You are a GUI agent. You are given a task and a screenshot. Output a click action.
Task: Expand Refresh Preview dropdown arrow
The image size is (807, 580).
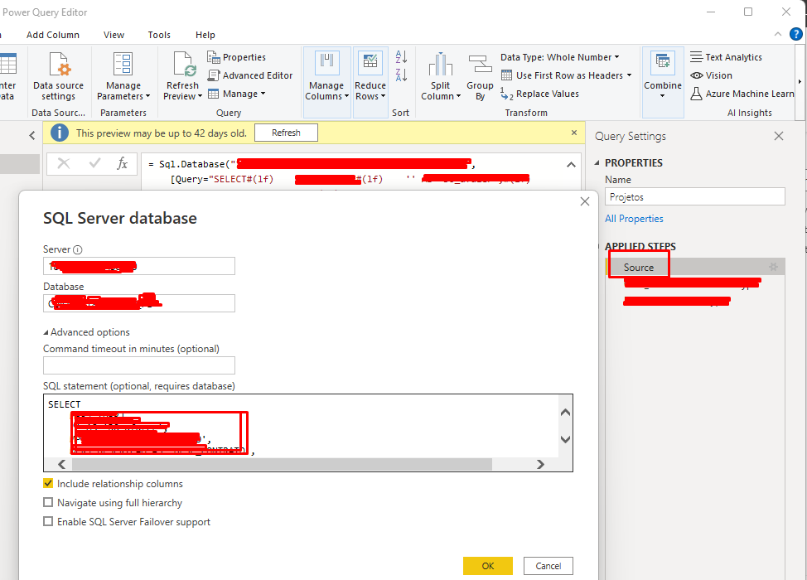pos(200,96)
